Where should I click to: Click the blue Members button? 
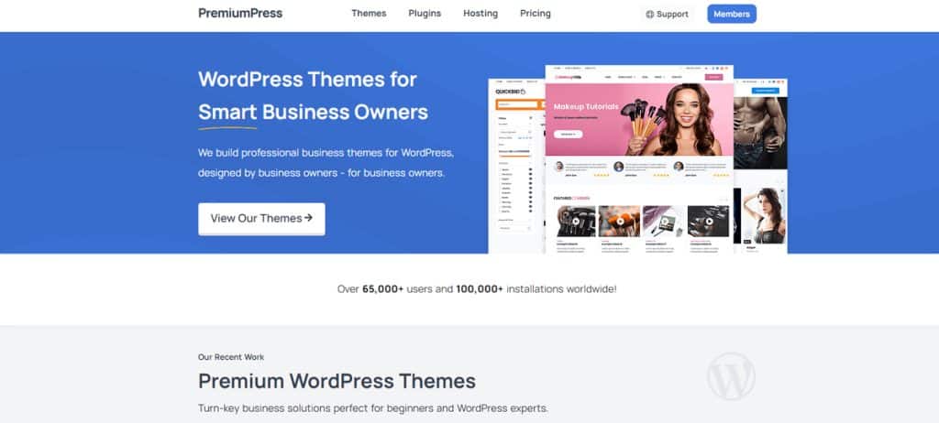click(x=731, y=14)
